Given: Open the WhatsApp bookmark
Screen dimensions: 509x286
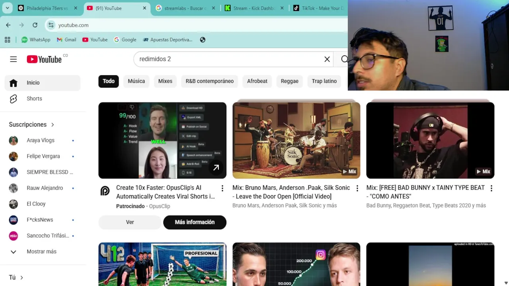Looking at the screenshot, I should click(x=36, y=40).
